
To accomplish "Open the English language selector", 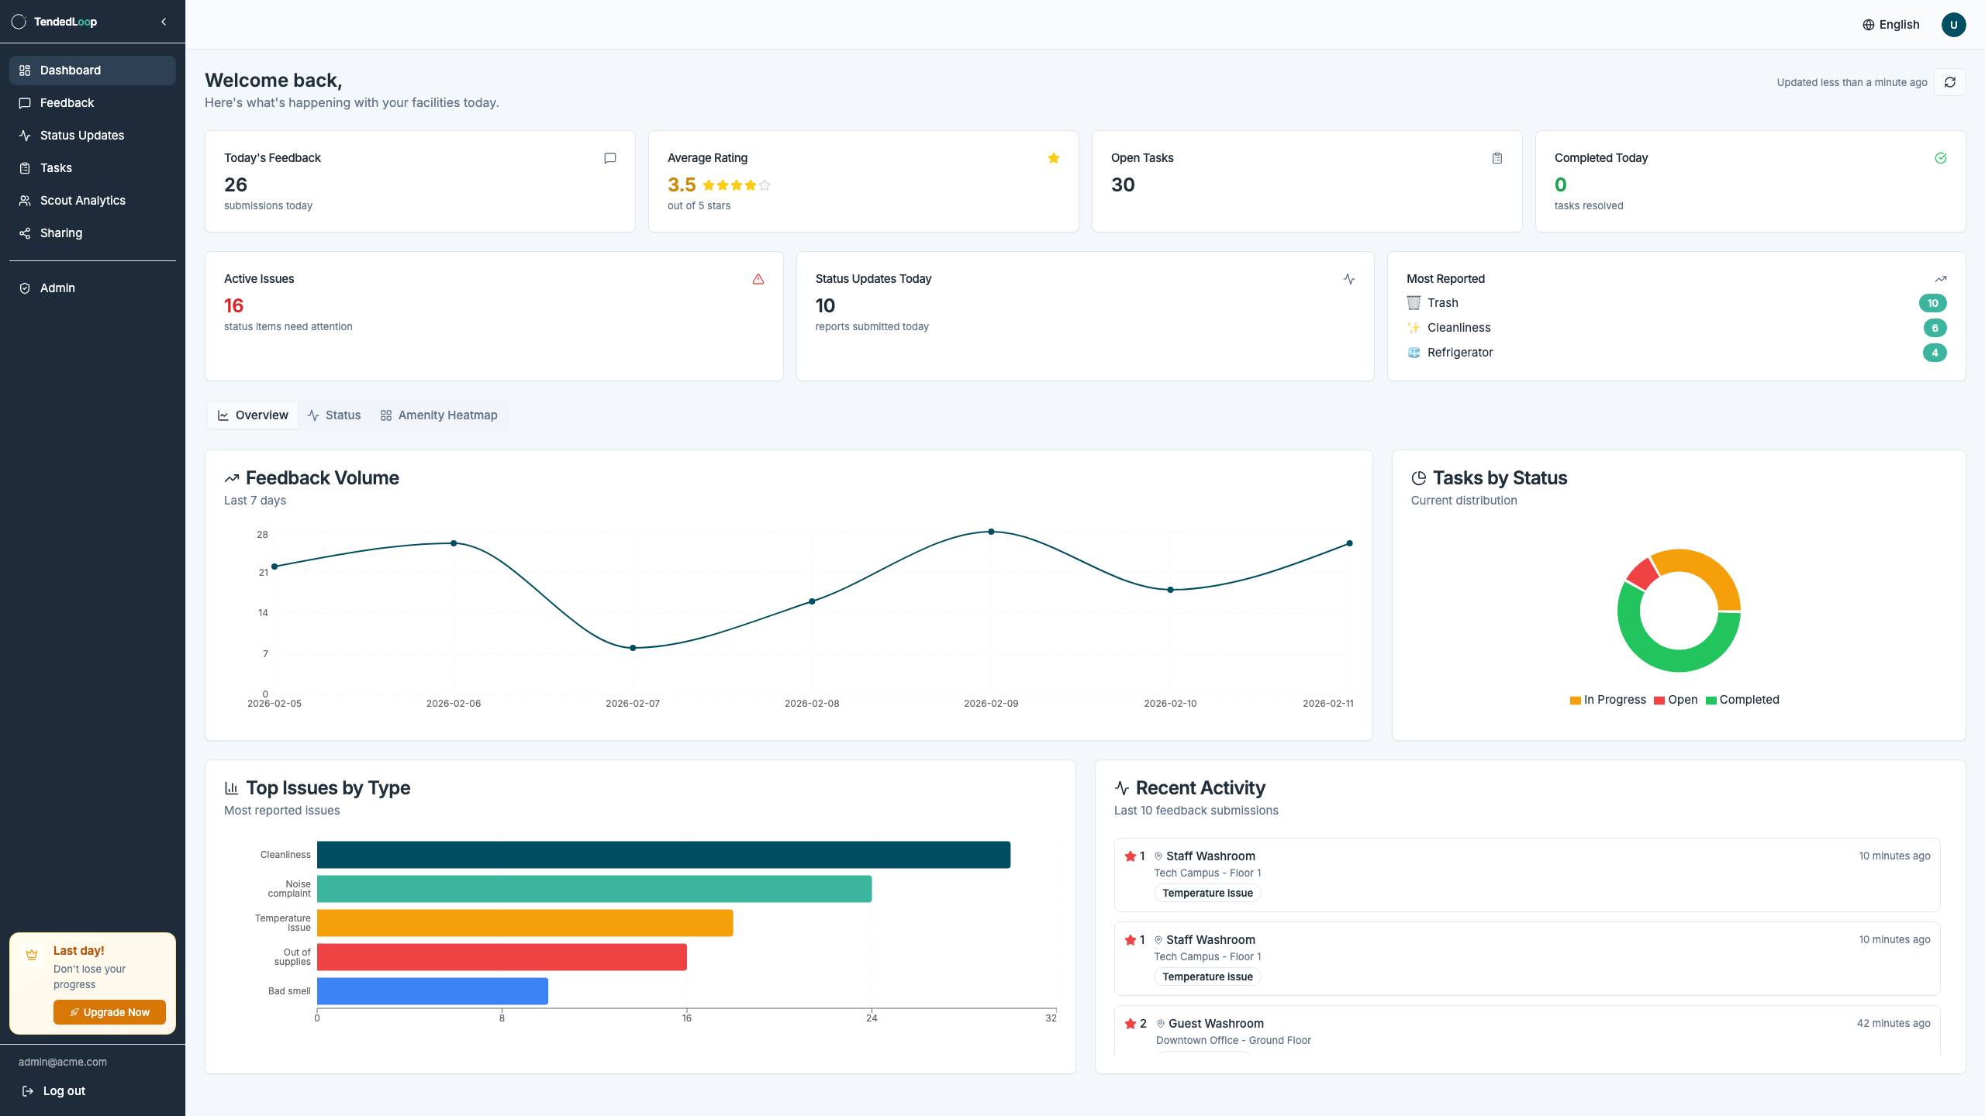I will pos(1890,24).
